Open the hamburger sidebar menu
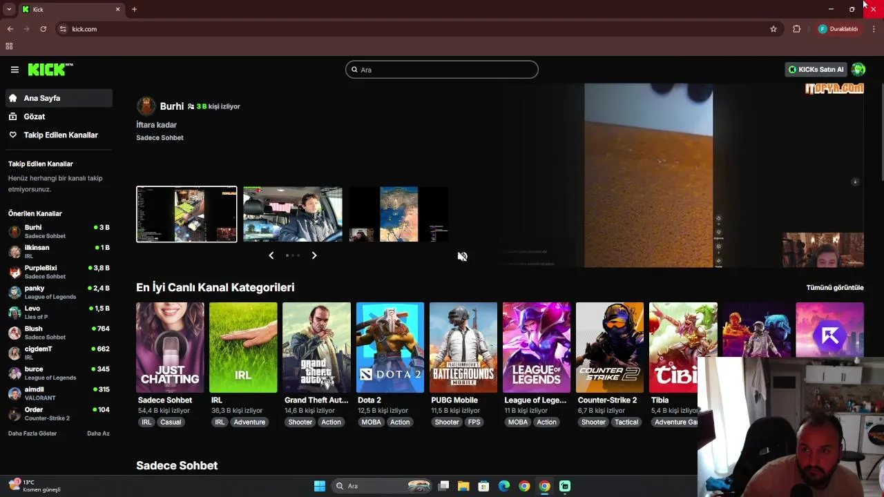The height and width of the screenshot is (497, 884). coord(15,70)
